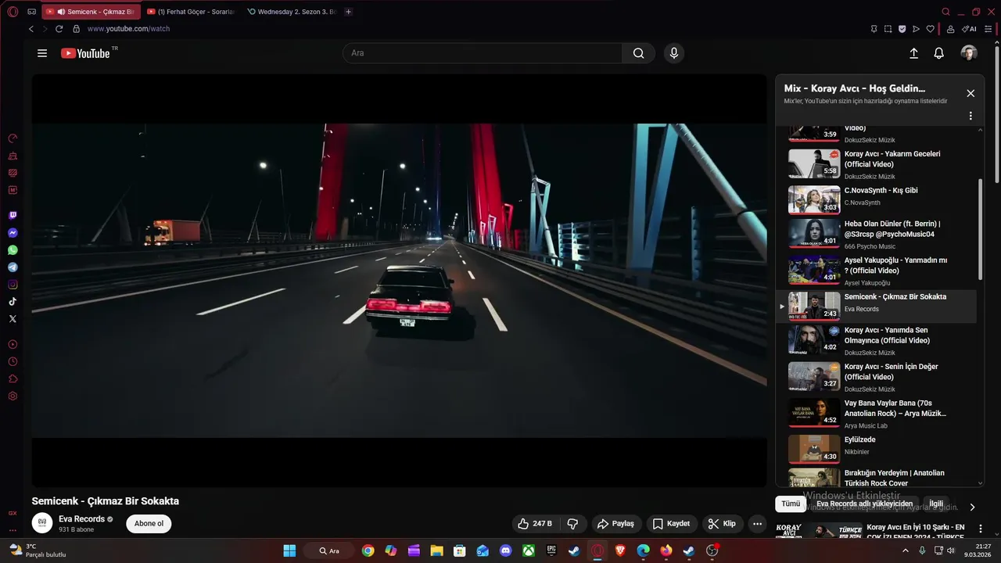Open the pinboard pin icon in address bar
The height and width of the screenshot is (563, 1001).
tap(874, 29)
